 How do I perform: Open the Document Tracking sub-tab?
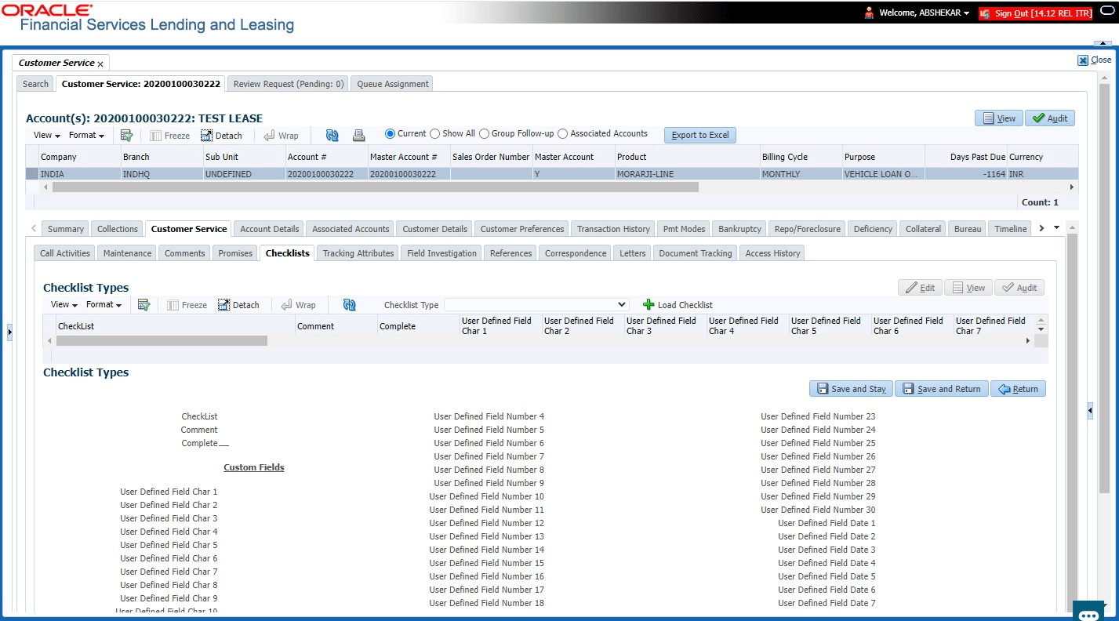point(696,253)
